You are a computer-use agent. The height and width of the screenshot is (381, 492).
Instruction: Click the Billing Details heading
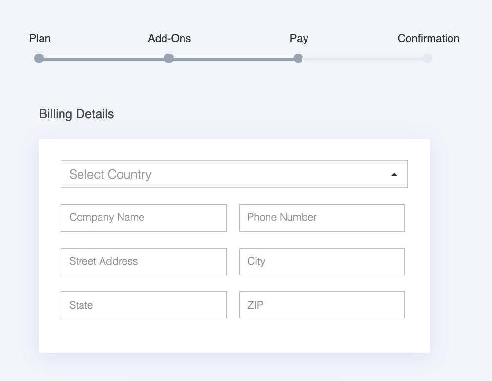tap(77, 114)
